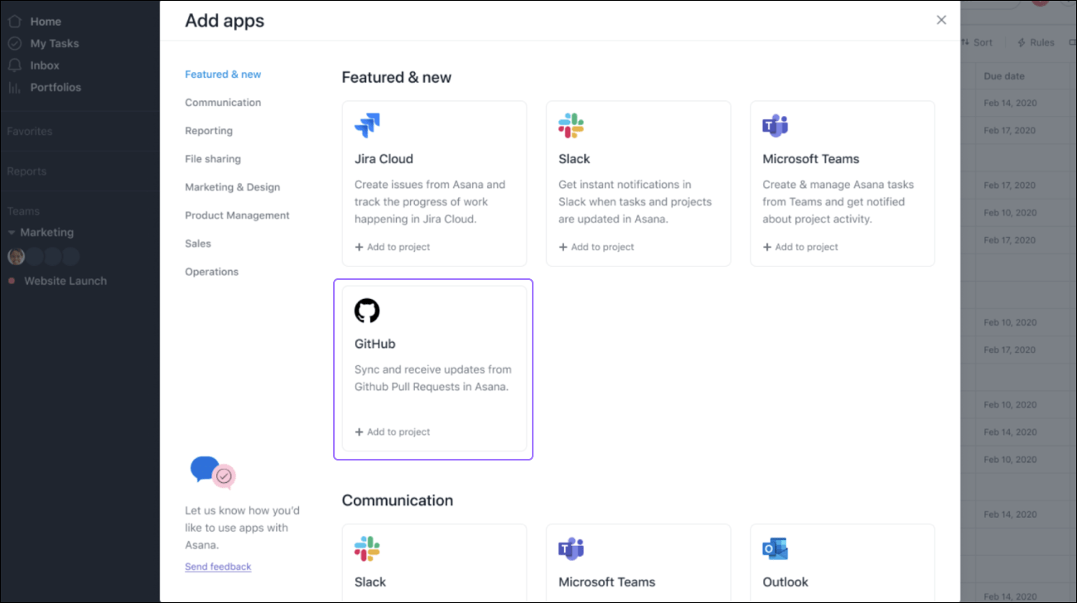Open Inbox in sidebar

(45, 65)
